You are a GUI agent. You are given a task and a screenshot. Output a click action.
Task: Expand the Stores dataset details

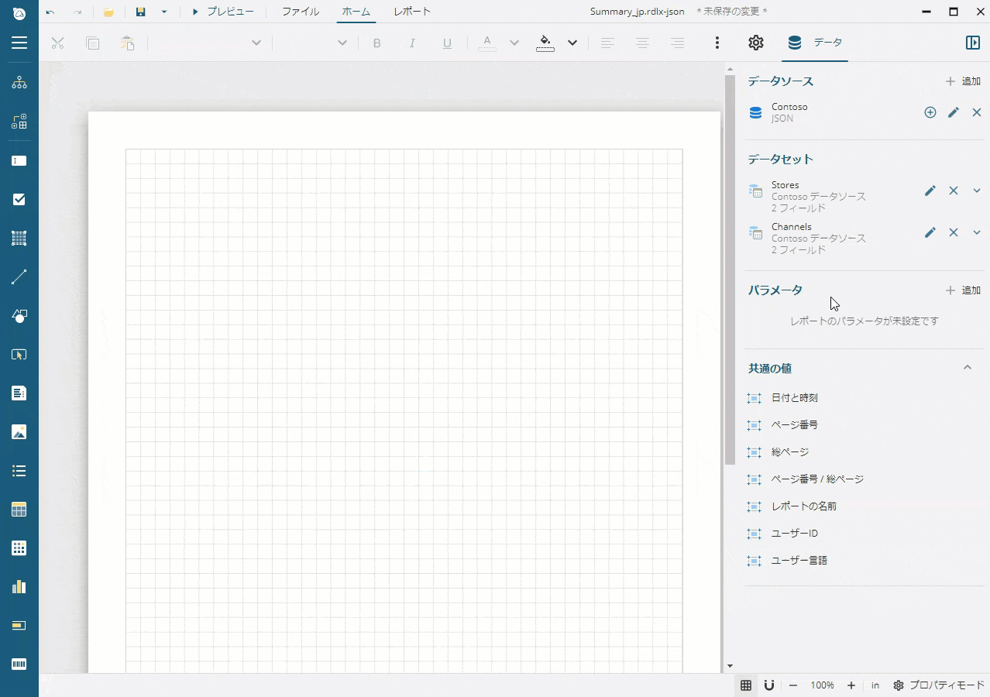(x=977, y=191)
